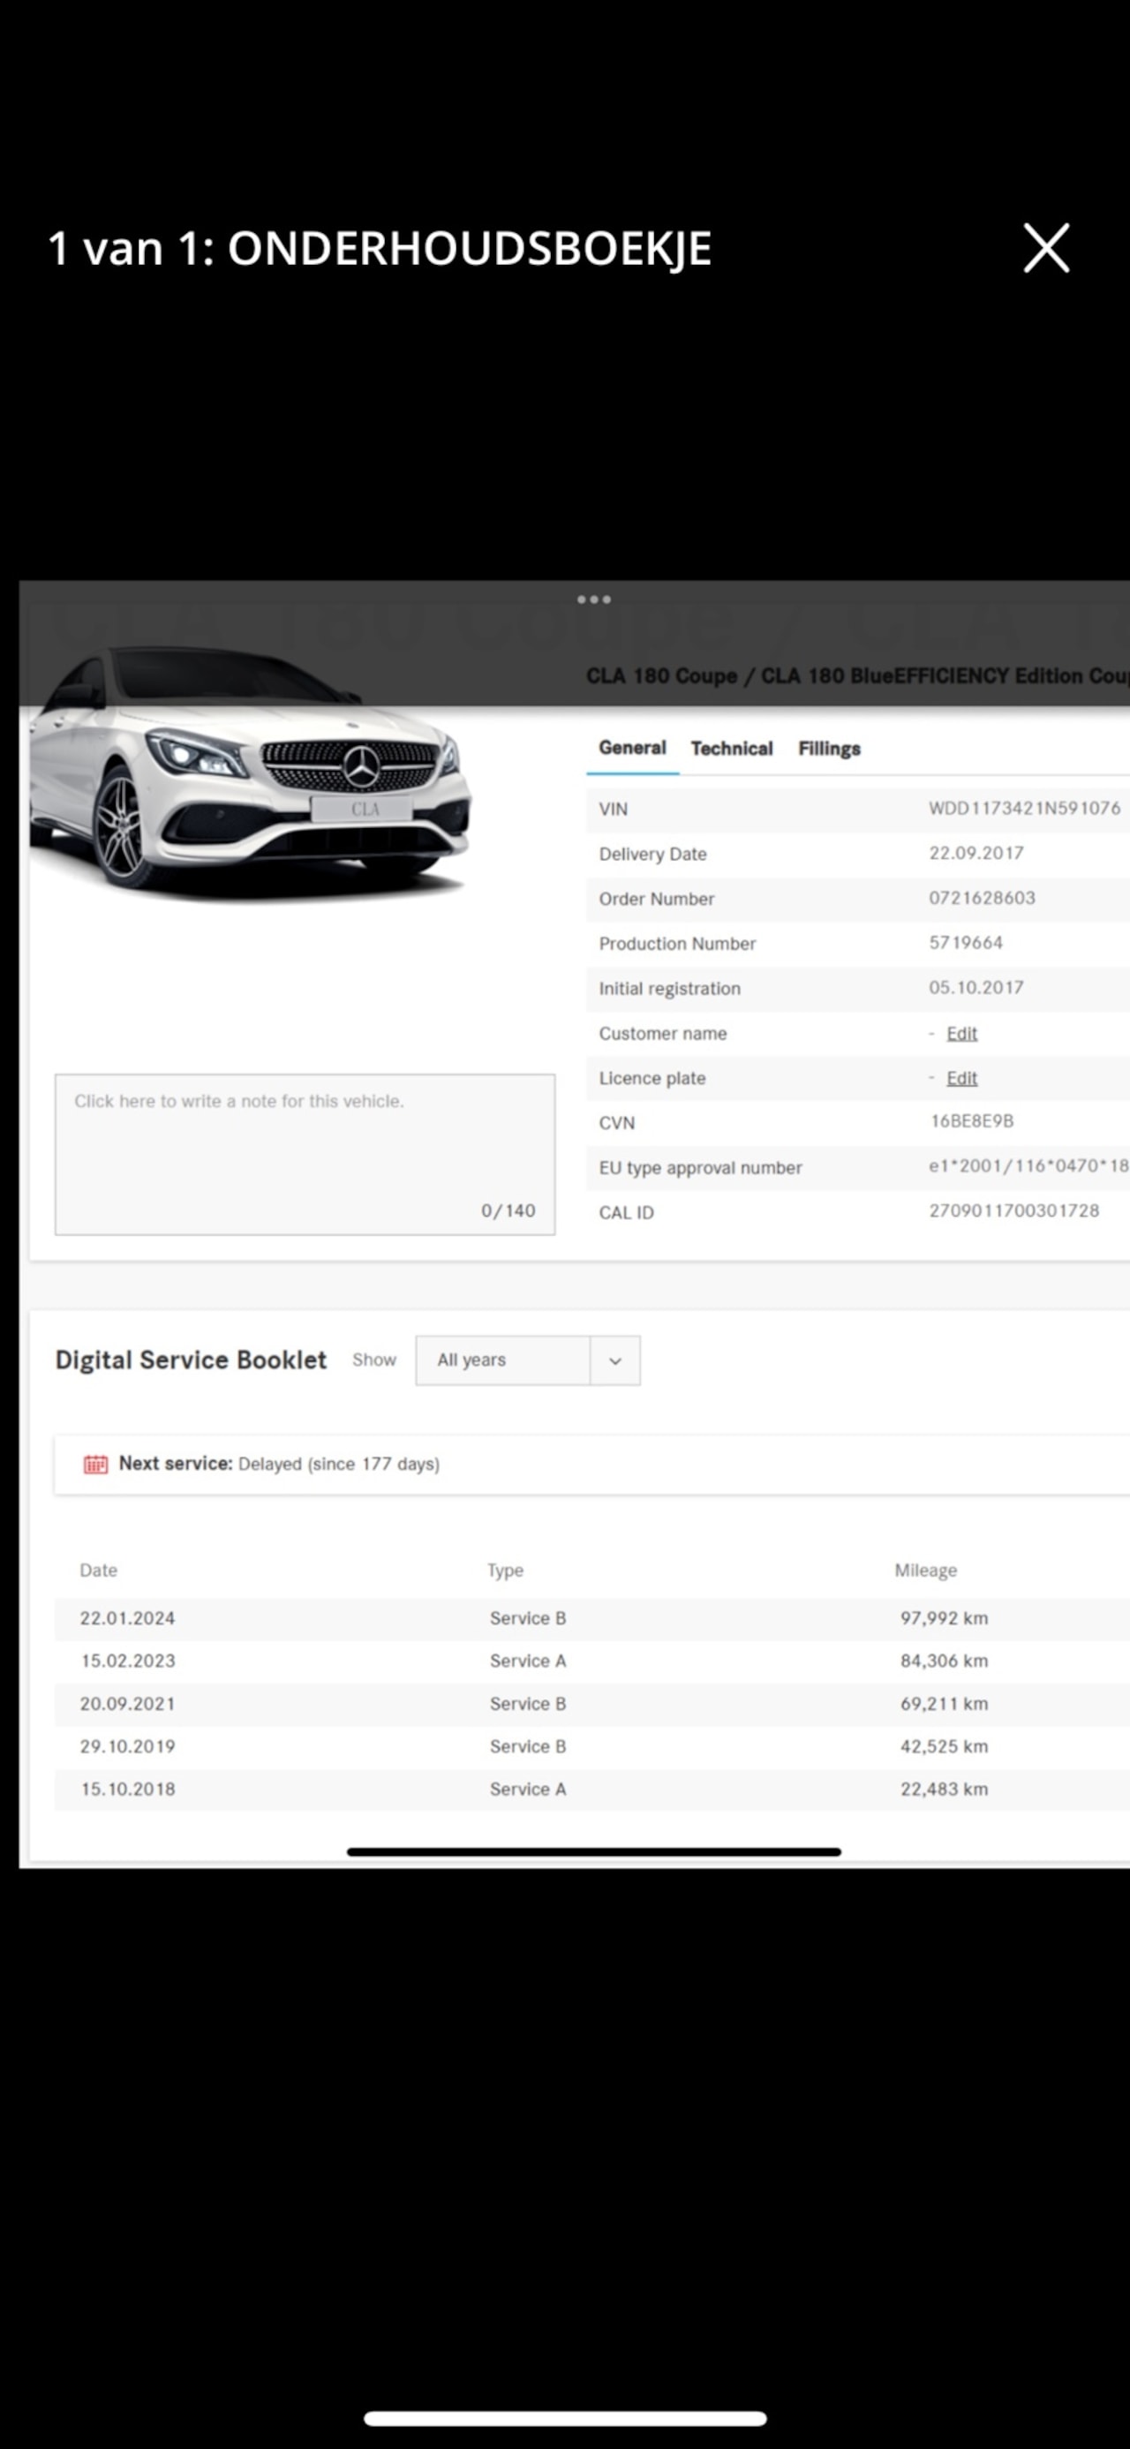Tap the 1 van 1: ONDERHOUDSBOEKJE title
Viewport: 1130px width, 2449px height.
[x=380, y=249]
